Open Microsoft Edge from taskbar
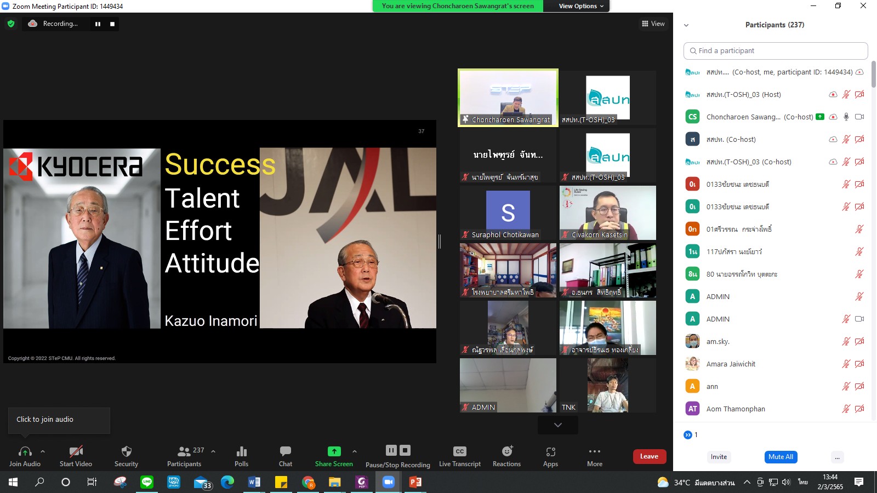The image size is (877, 493). point(227,482)
